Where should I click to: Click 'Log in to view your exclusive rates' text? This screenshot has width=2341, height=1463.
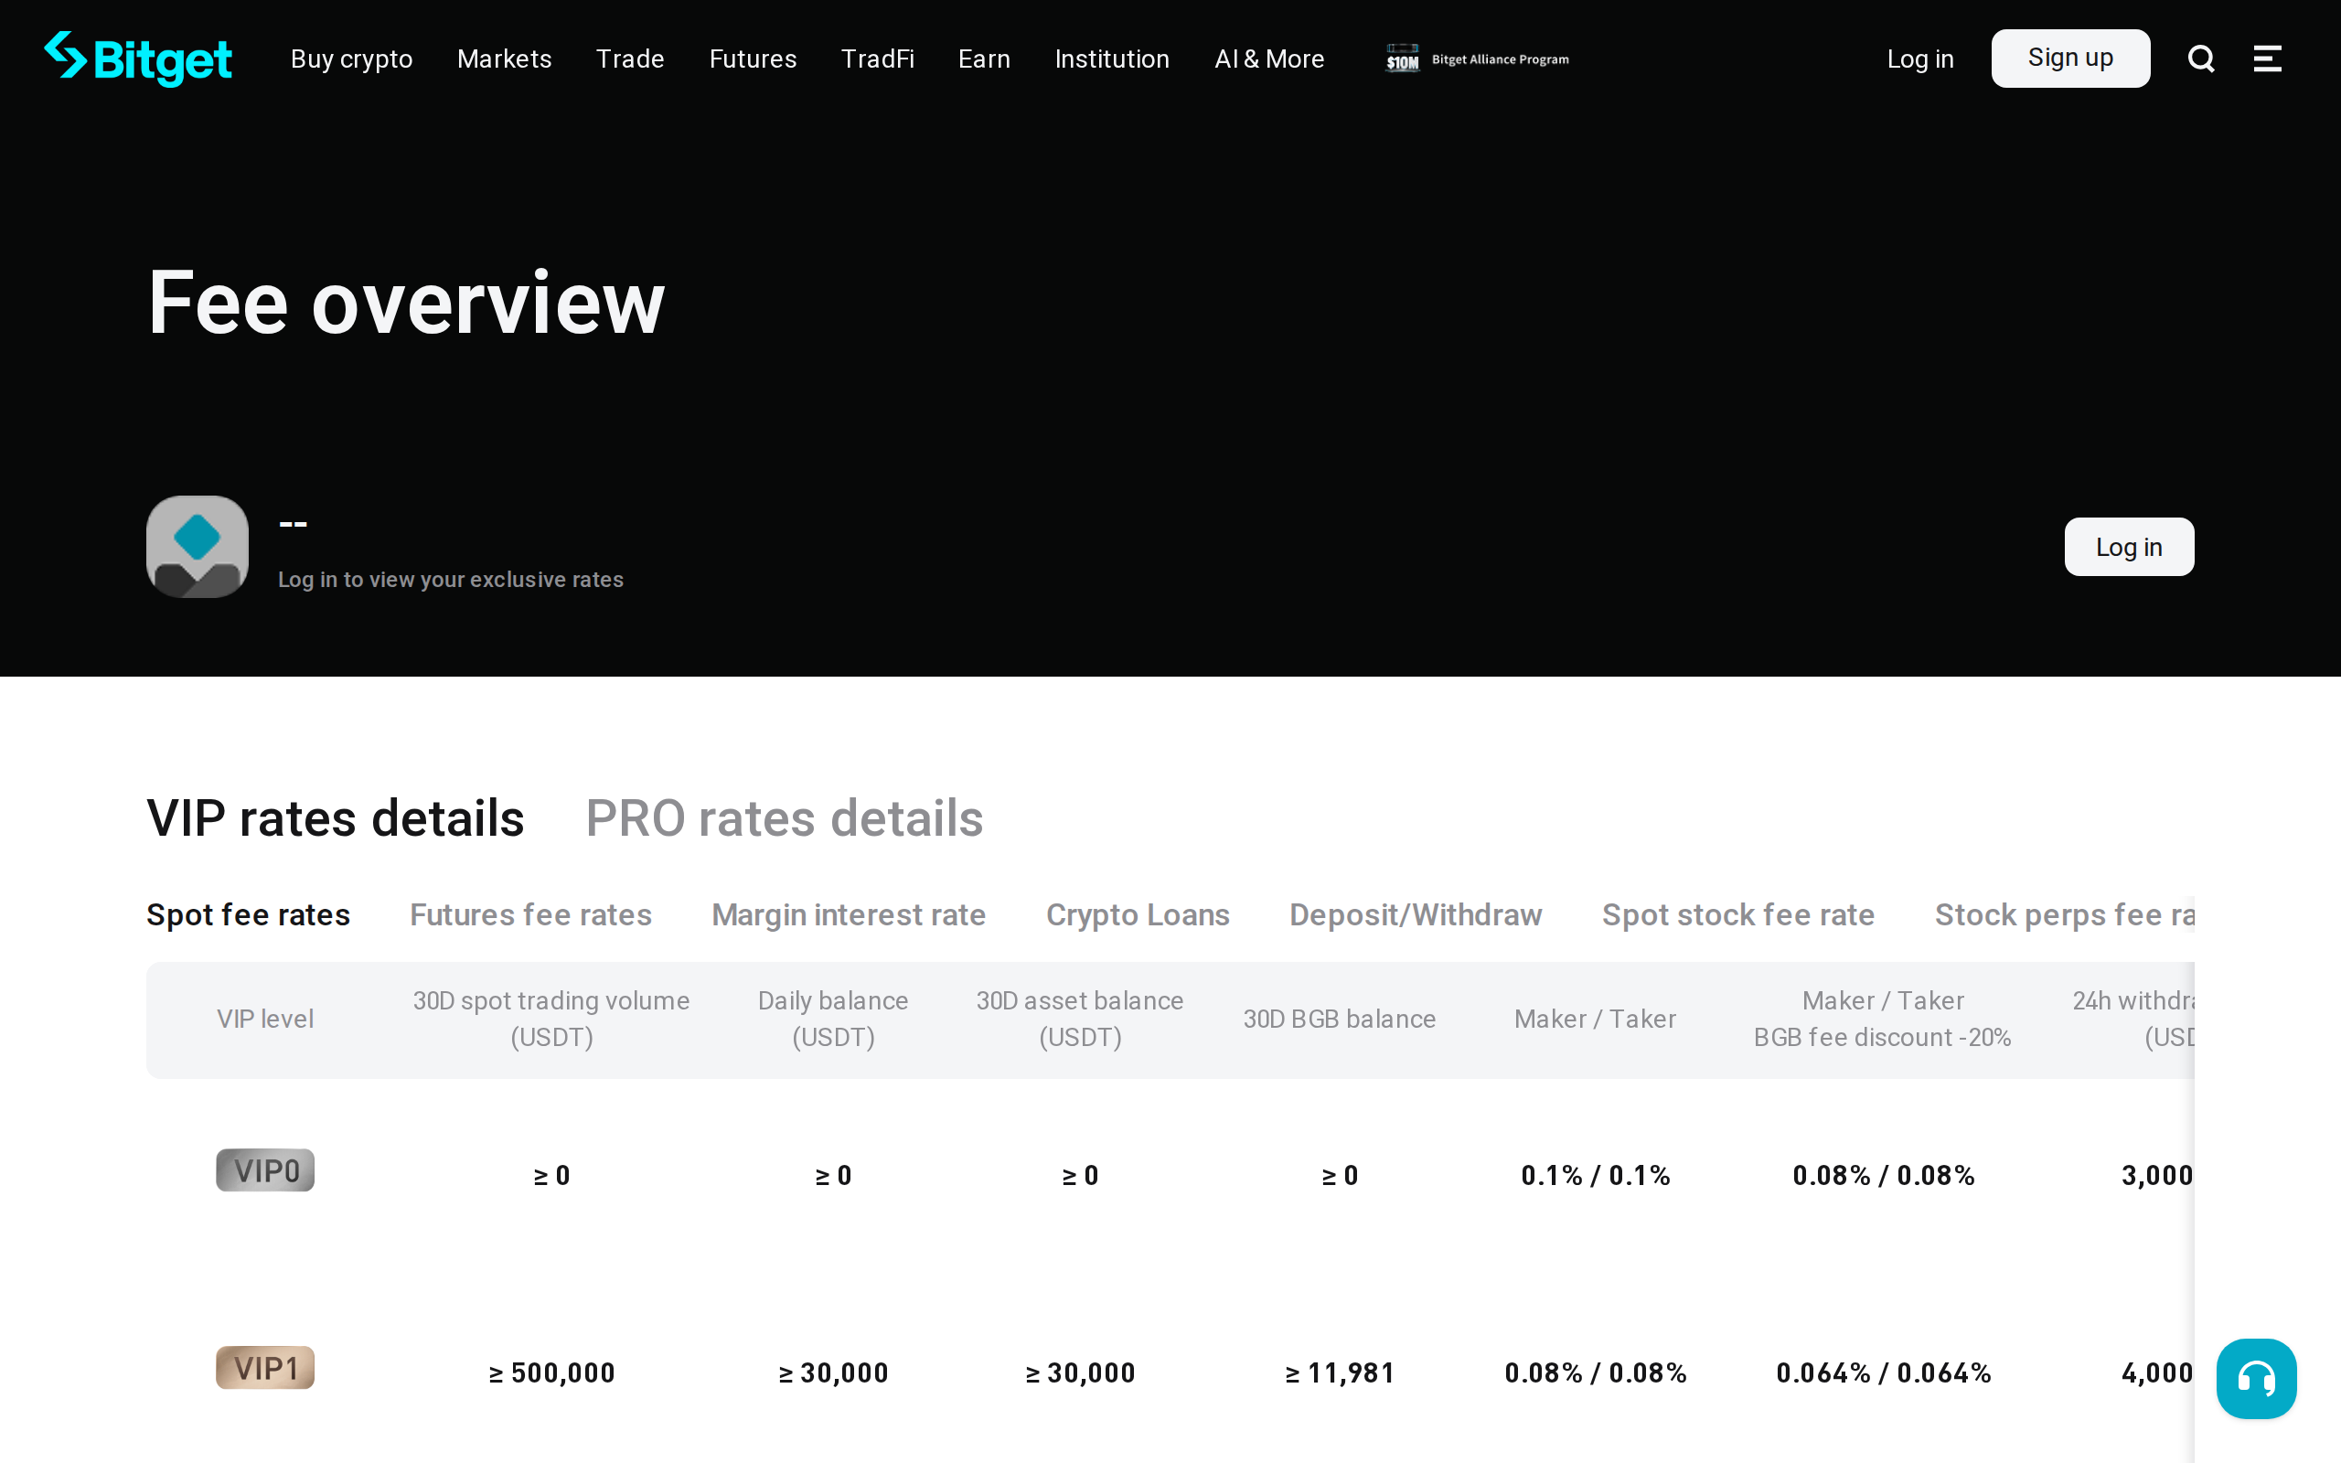click(x=451, y=580)
